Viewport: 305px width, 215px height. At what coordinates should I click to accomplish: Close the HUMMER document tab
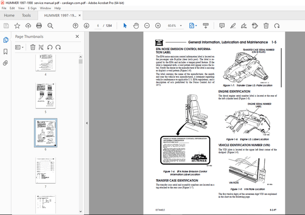tap(80, 15)
